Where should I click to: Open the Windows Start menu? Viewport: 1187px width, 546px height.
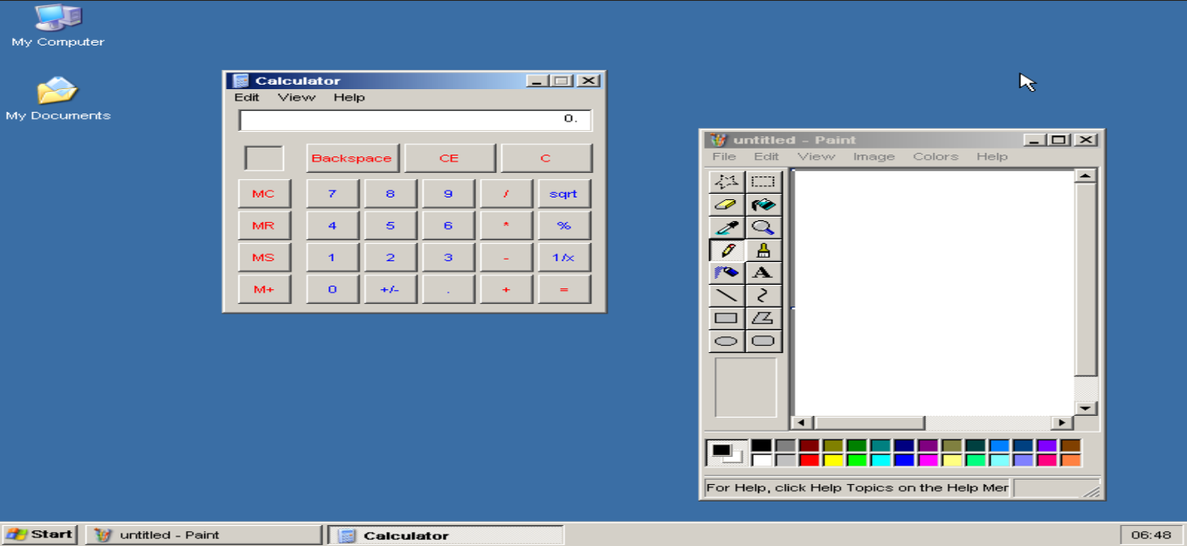[40, 535]
